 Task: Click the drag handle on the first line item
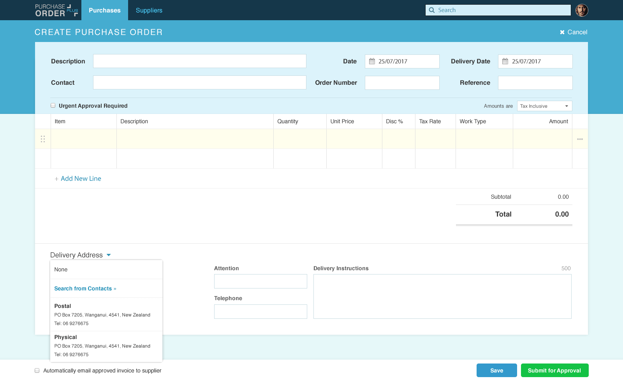pyautogui.click(x=43, y=138)
